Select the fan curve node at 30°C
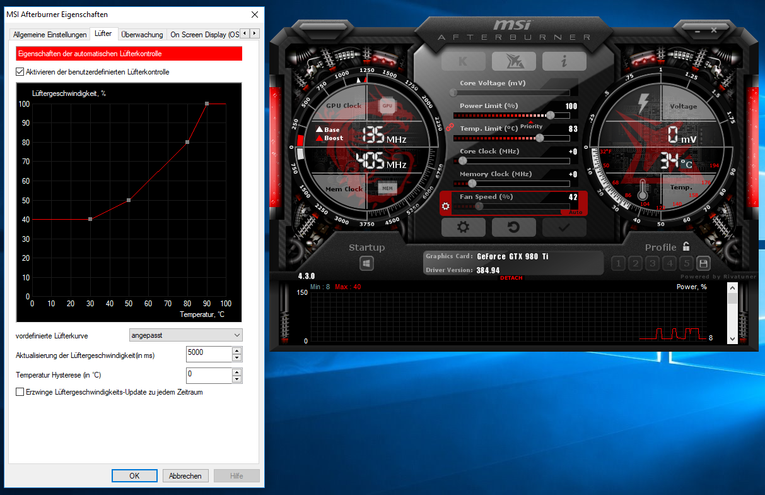Viewport: 765px width, 495px height. click(90, 219)
